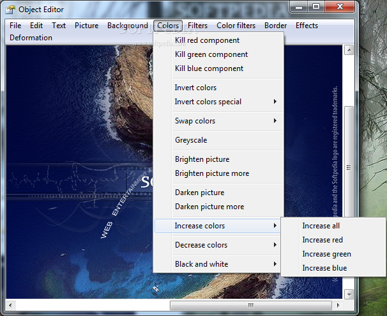Choose Kill green component
This screenshot has height=316, width=387.
[x=218, y=54]
